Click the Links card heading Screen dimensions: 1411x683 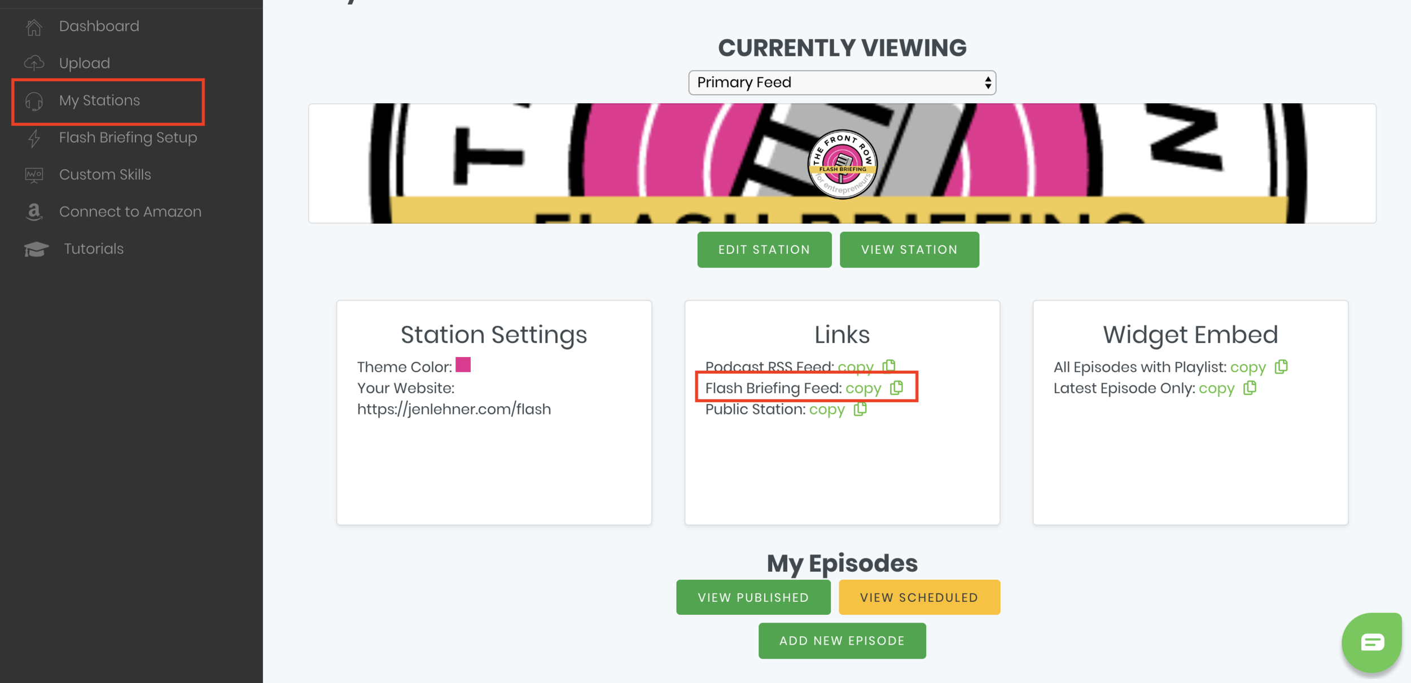(842, 334)
